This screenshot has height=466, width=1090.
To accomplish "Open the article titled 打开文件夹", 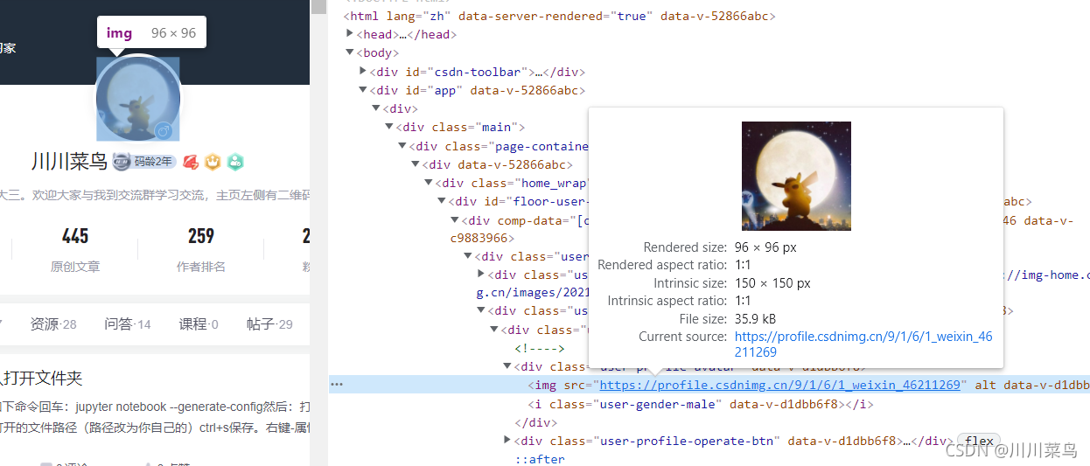I will click(x=41, y=378).
